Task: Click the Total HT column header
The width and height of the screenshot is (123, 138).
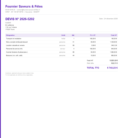Action: pos(114,35)
